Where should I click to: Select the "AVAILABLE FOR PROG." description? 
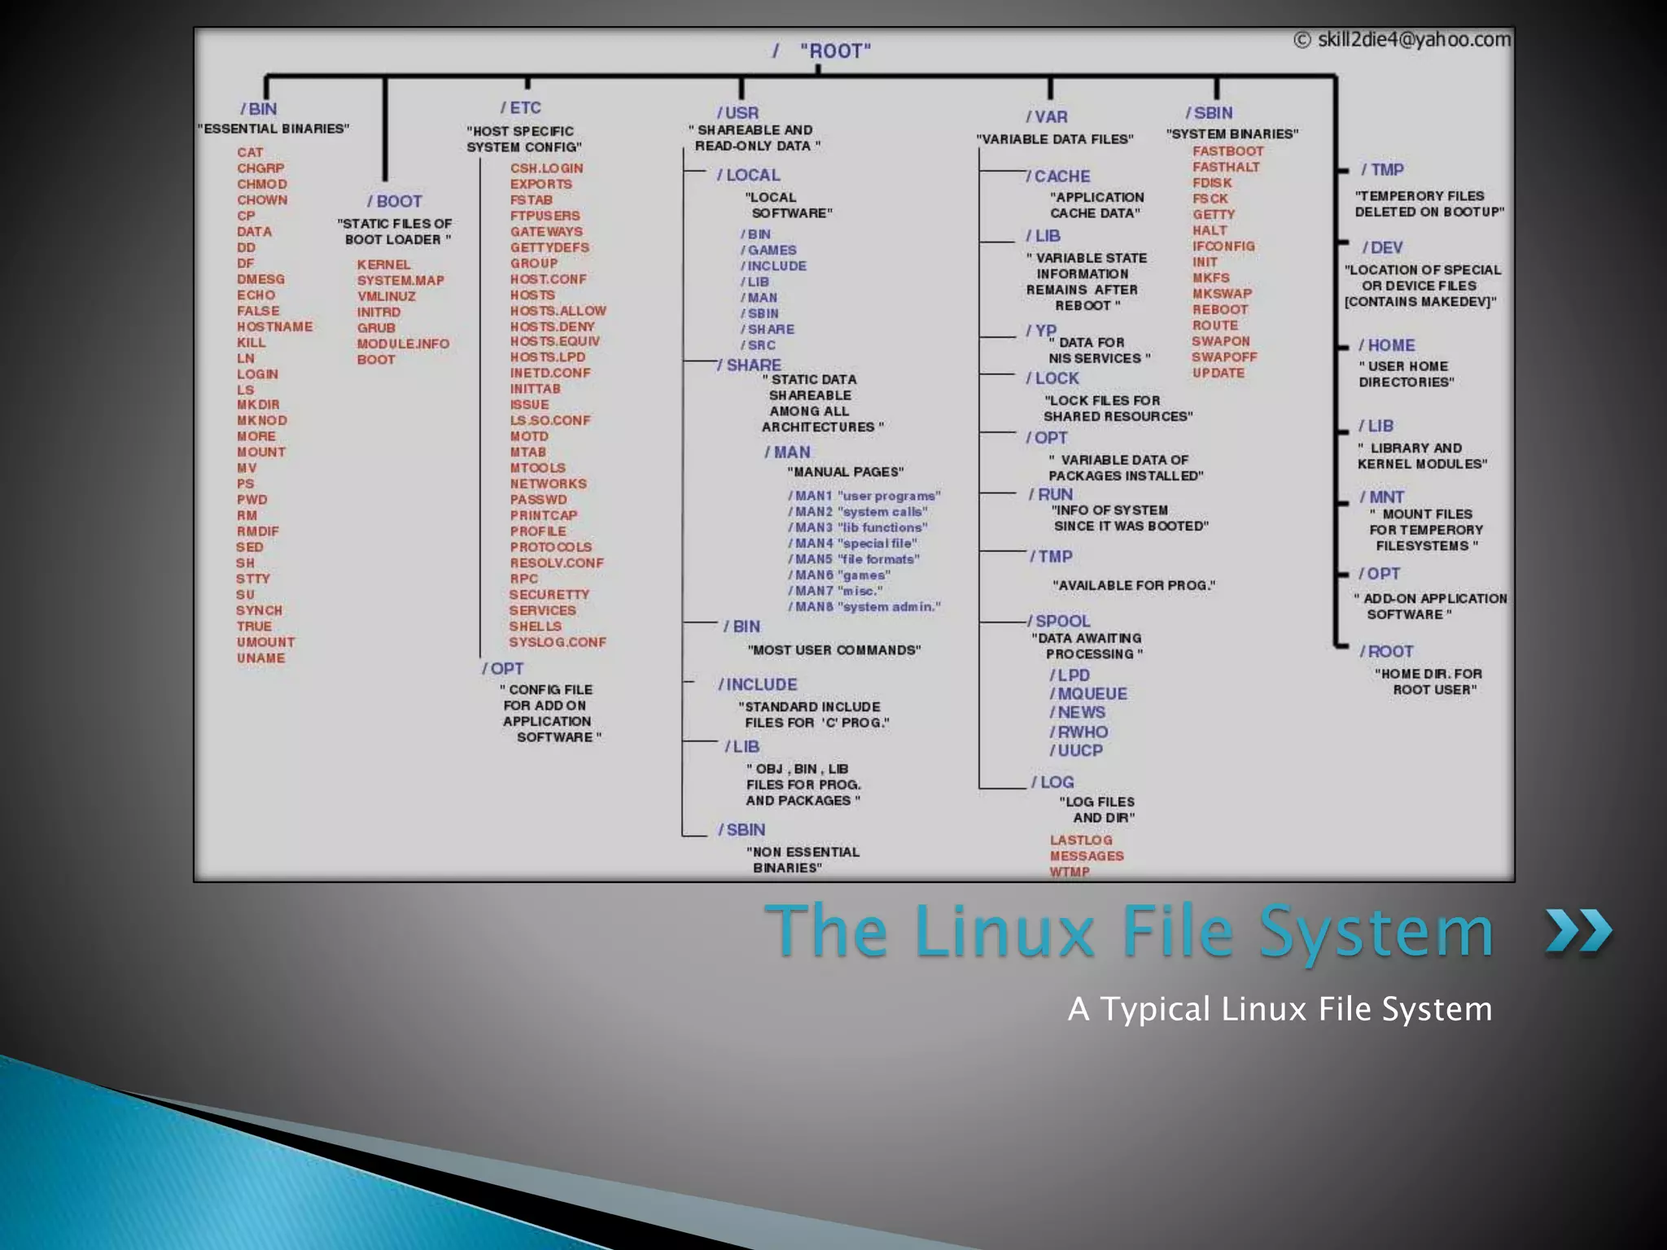[x=1134, y=586]
